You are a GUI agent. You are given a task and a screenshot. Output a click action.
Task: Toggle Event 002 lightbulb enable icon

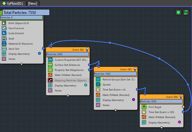(x=87, y=50)
